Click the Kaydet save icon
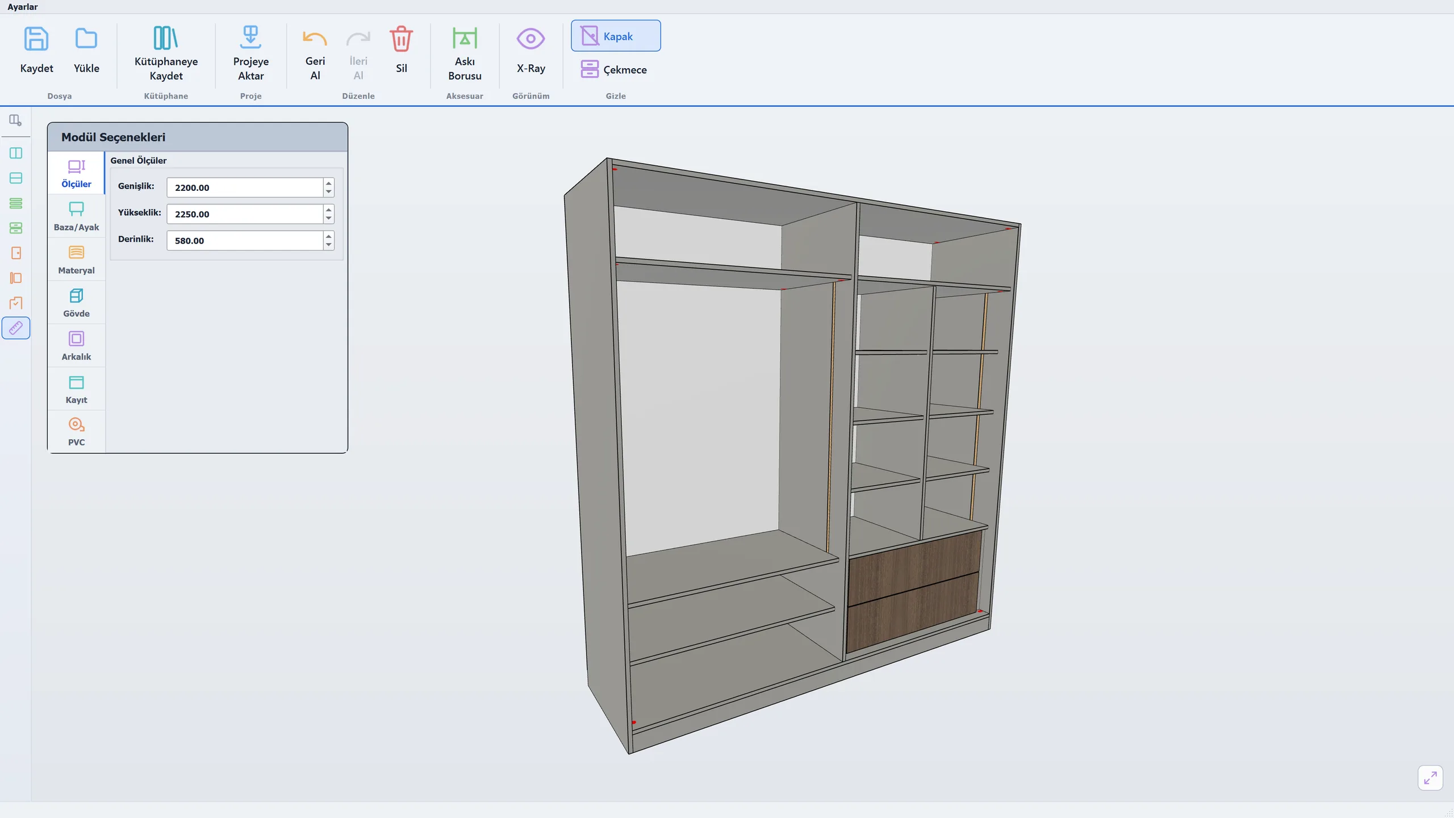1454x818 pixels. (x=36, y=39)
